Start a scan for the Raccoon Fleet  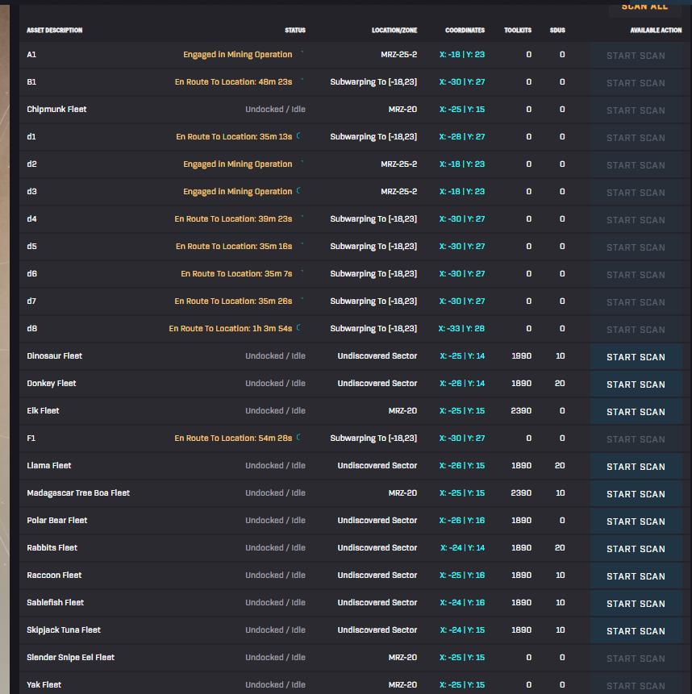pos(636,575)
